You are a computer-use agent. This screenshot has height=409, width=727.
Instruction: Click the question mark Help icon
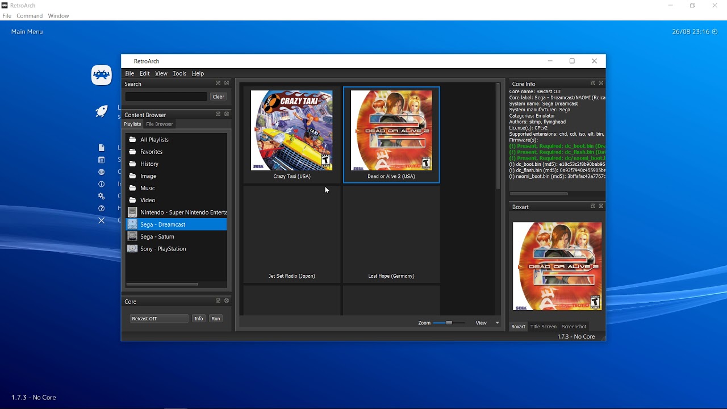click(x=102, y=208)
